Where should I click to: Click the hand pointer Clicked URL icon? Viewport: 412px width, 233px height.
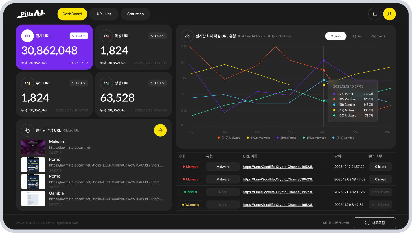tap(27, 130)
